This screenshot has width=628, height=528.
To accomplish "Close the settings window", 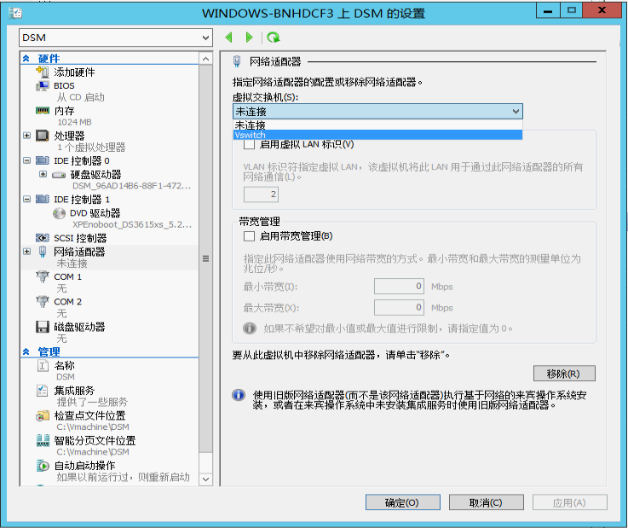I will [602, 10].
